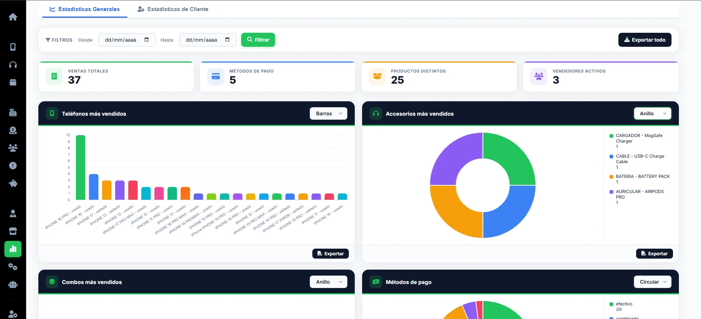Open the box package icon in the sidebar

coord(13,82)
